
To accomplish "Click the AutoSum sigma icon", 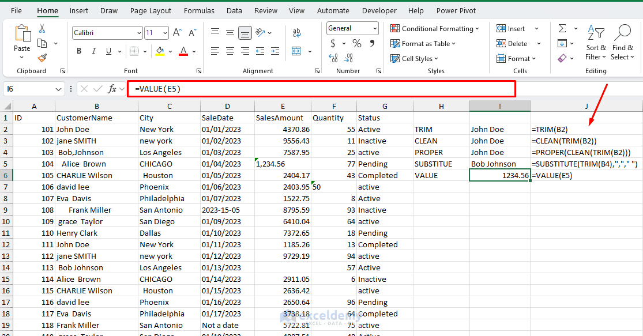I will (x=562, y=28).
